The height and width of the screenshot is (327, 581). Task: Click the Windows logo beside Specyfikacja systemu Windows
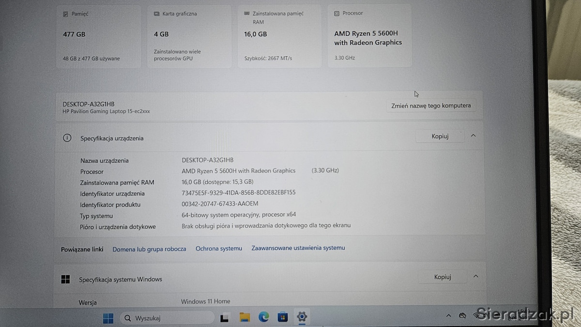pyautogui.click(x=65, y=279)
